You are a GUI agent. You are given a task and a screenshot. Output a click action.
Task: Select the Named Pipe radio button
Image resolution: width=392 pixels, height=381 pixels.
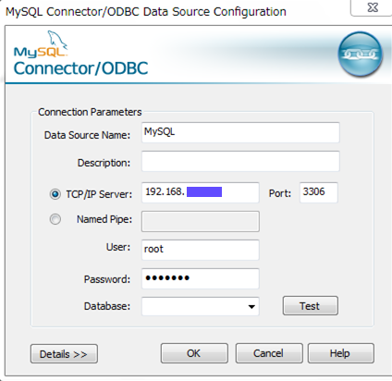(x=55, y=219)
